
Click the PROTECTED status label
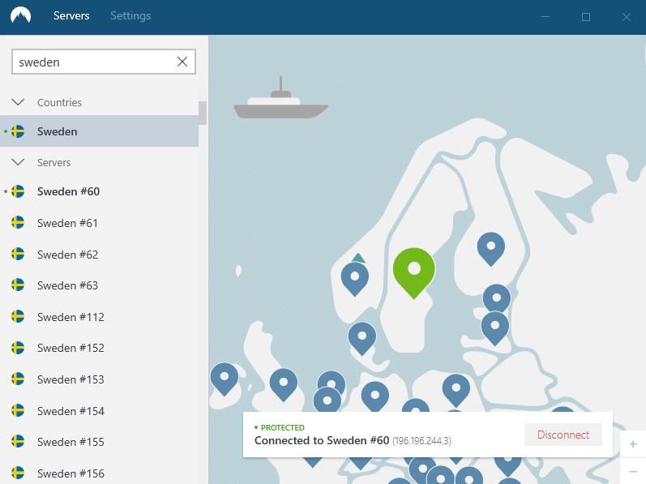pos(283,427)
